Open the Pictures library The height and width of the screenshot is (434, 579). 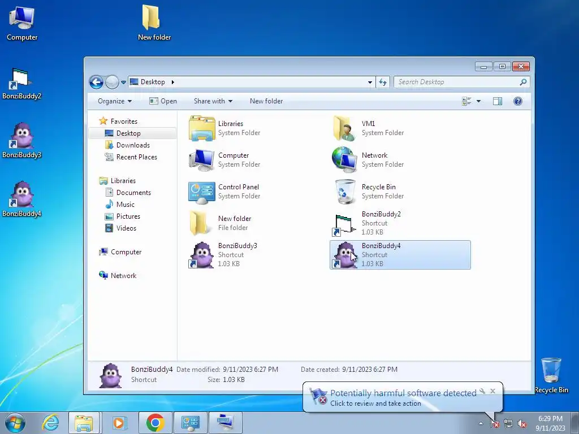123,216
